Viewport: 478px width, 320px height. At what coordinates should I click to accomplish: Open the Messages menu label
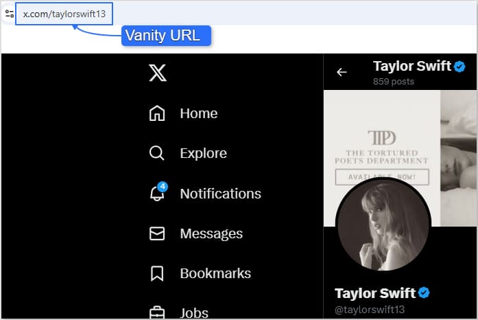pyautogui.click(x=211, y=234)
